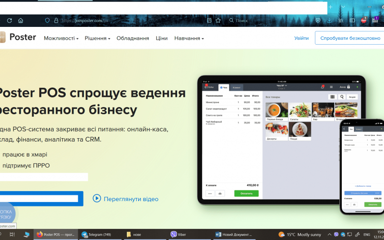Expand the list all tabs chevron
This screenshot has width=384, height=240.
coord(343,7)
